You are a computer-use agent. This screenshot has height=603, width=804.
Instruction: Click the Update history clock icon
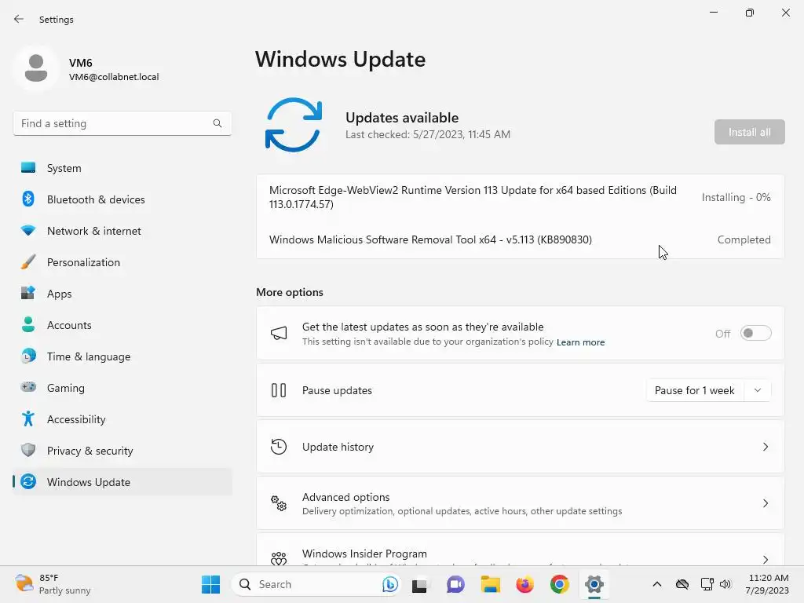coord(279,447)
